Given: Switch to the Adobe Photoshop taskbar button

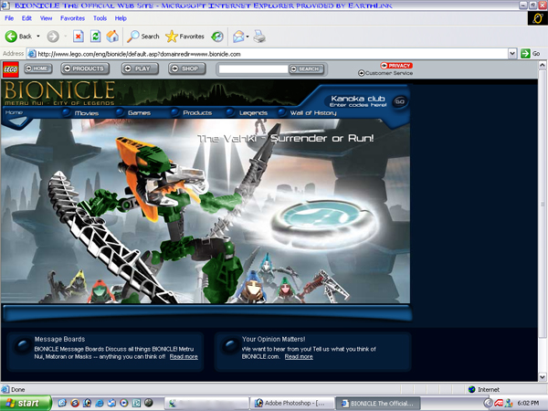Looking at the screenshot, I should 291,404.
